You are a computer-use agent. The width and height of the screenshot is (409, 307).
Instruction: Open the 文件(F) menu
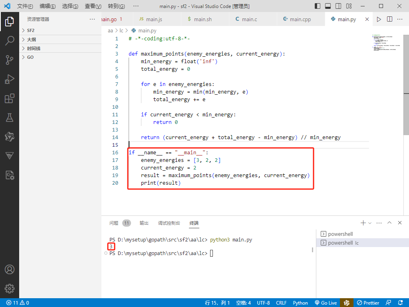click(x=25, y=6)
